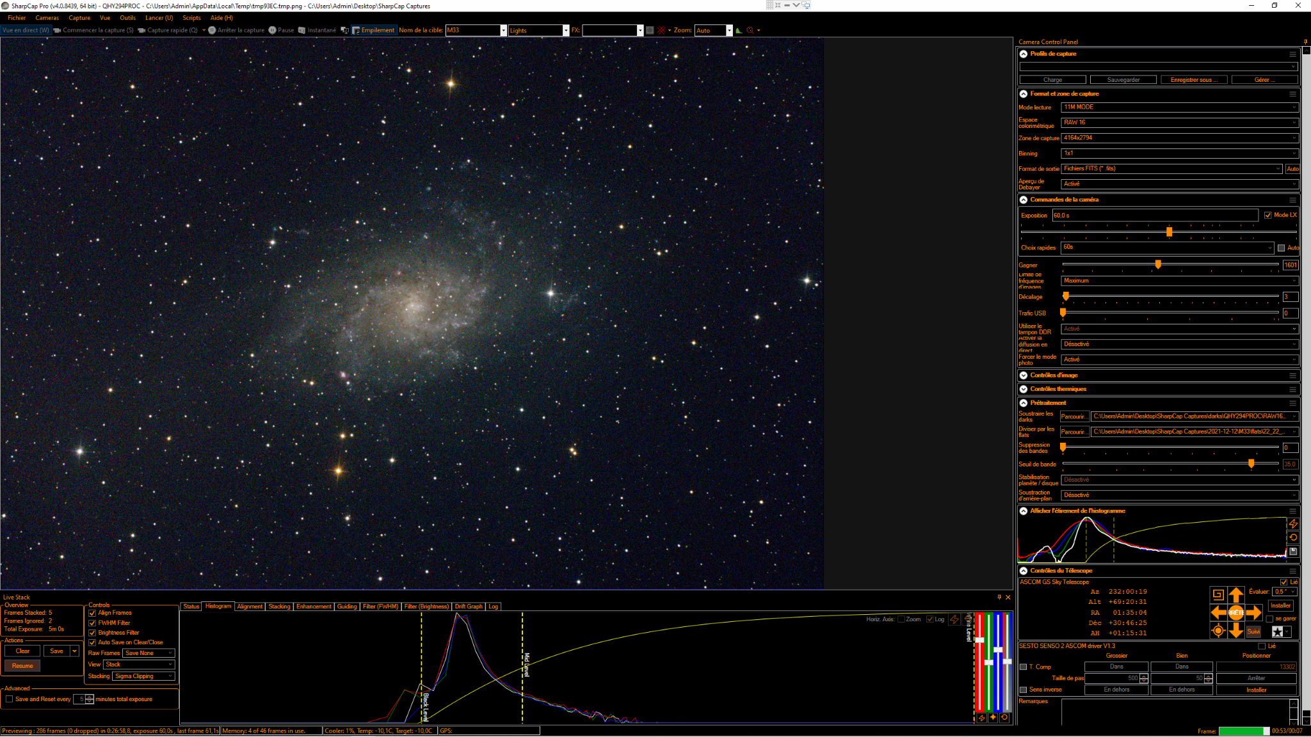Viewport: 1311px width, 737px height.
Task: Click the spiral search icon in telescope controls
Action: (x=1218, y=594)
